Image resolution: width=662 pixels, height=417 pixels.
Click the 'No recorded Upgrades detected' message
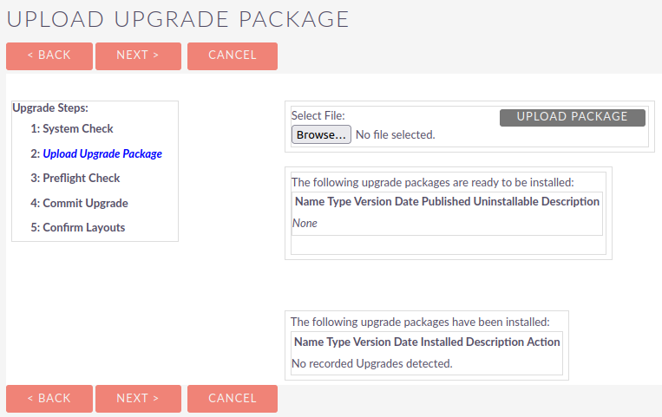pos(372,363)
